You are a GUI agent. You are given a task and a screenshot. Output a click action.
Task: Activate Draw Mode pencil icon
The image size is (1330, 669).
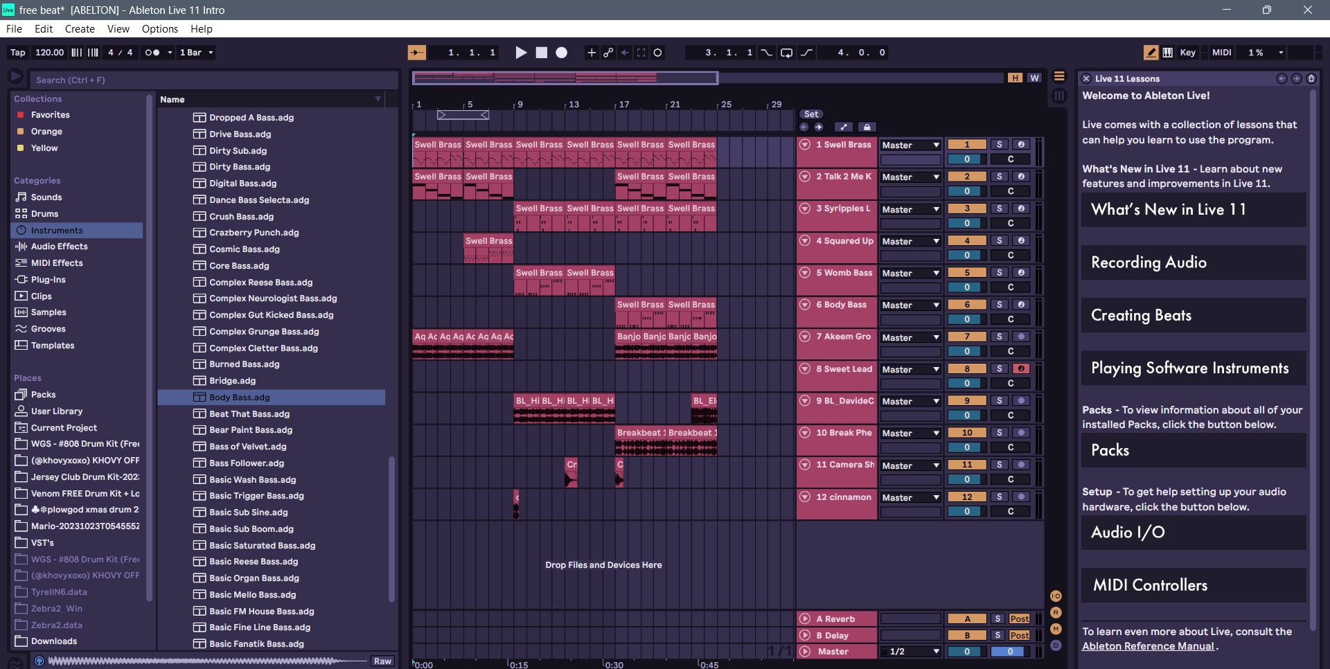[1151, 53]
